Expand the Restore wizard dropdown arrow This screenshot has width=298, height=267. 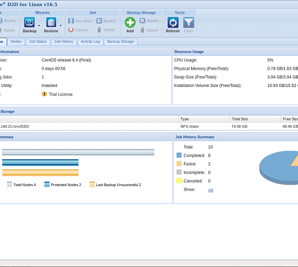tap(61, 25)
